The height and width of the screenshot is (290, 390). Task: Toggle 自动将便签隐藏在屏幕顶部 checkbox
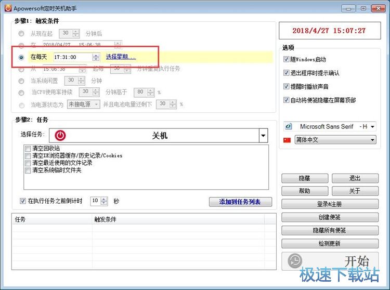[x=286, y=100]
